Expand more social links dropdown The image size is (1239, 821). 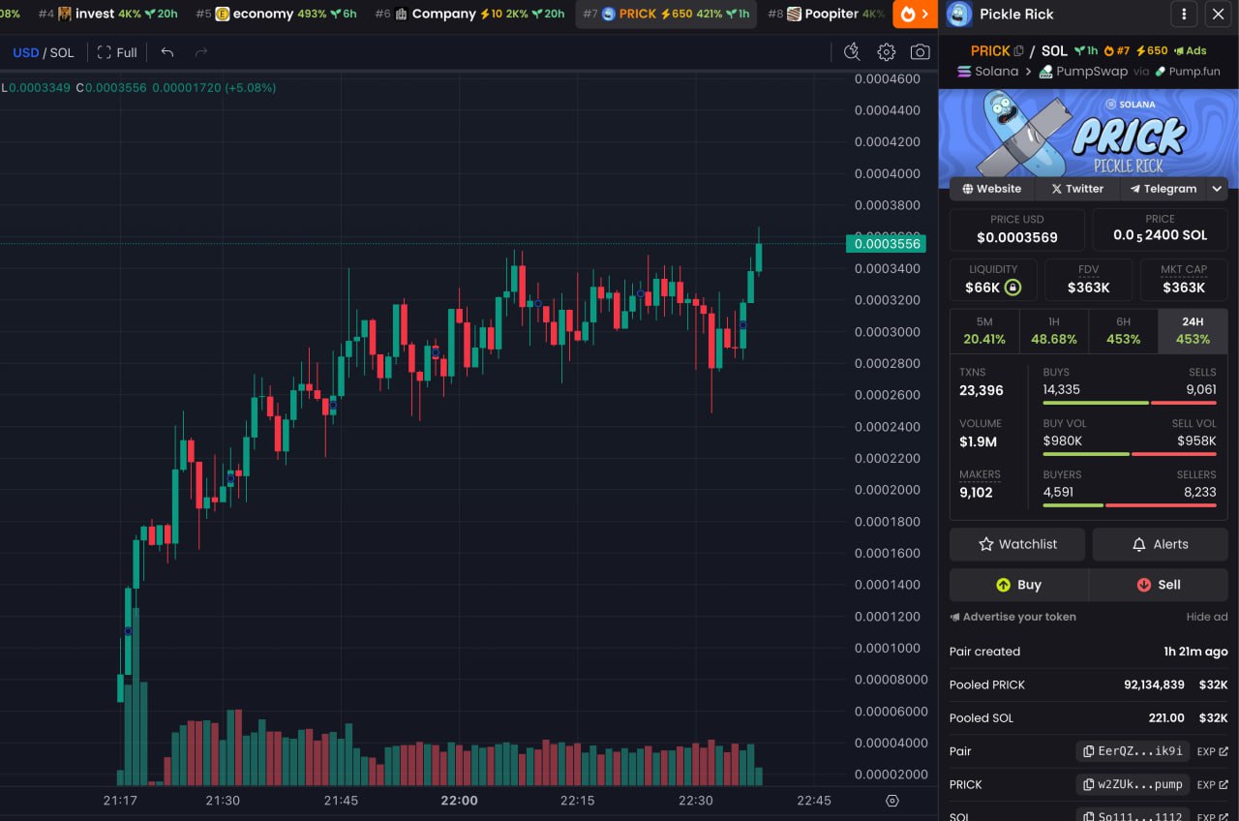click(x=1217, y=189)
